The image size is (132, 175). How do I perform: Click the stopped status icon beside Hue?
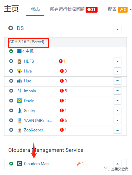11,81
